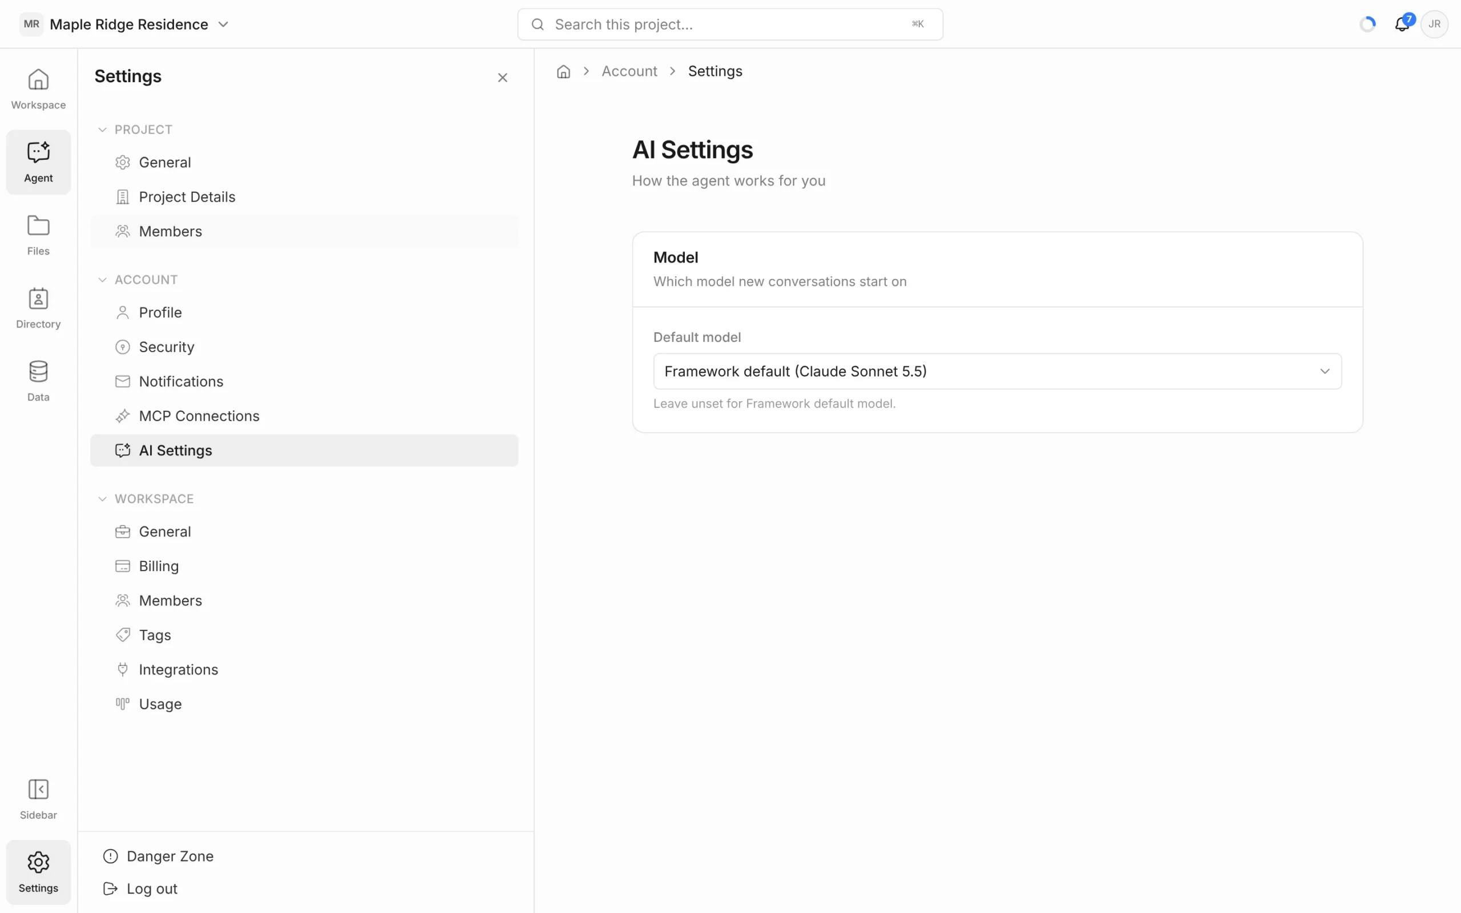Open Billing settings
The image size is (1461, 913).
point(304,566)
